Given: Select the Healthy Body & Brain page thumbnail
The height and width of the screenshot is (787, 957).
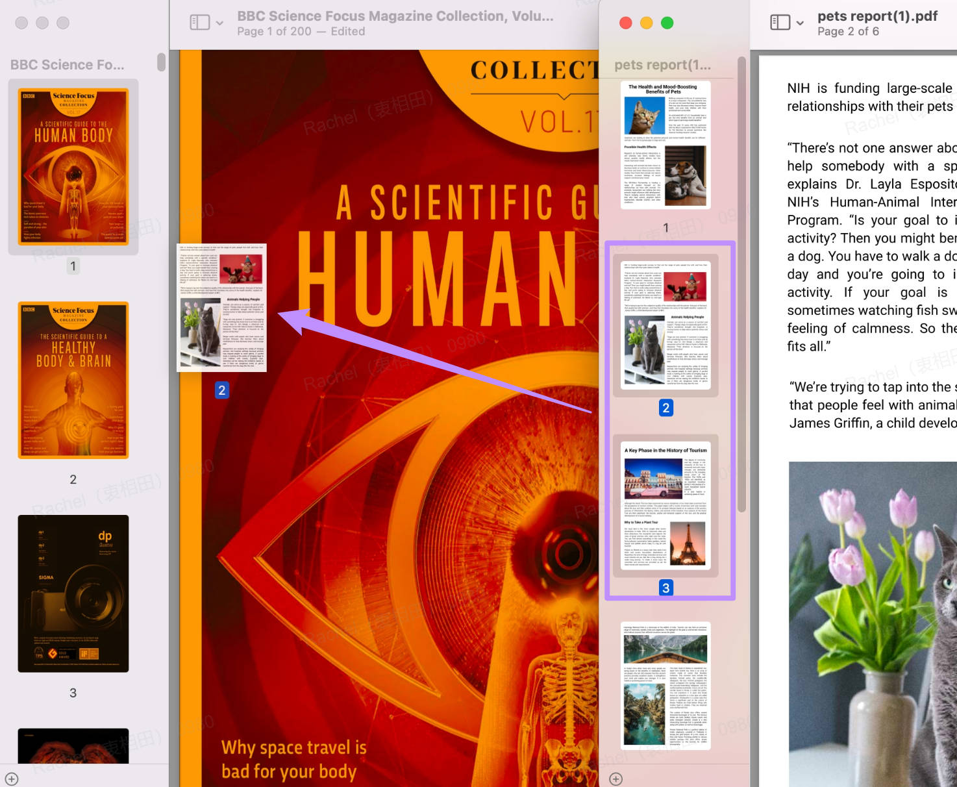Looking at the screenshot, I should tap(73, 380).
